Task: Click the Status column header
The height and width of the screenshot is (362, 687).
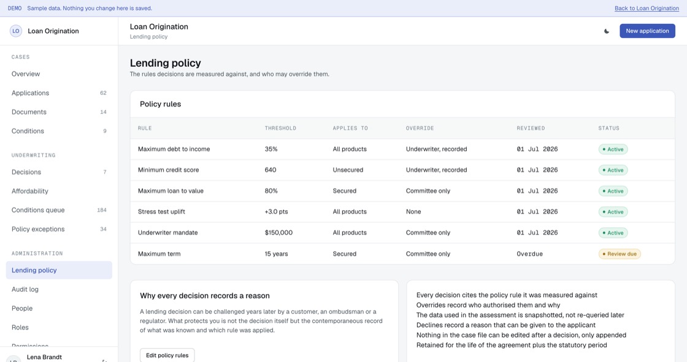Action: click(x=608, y=128)
